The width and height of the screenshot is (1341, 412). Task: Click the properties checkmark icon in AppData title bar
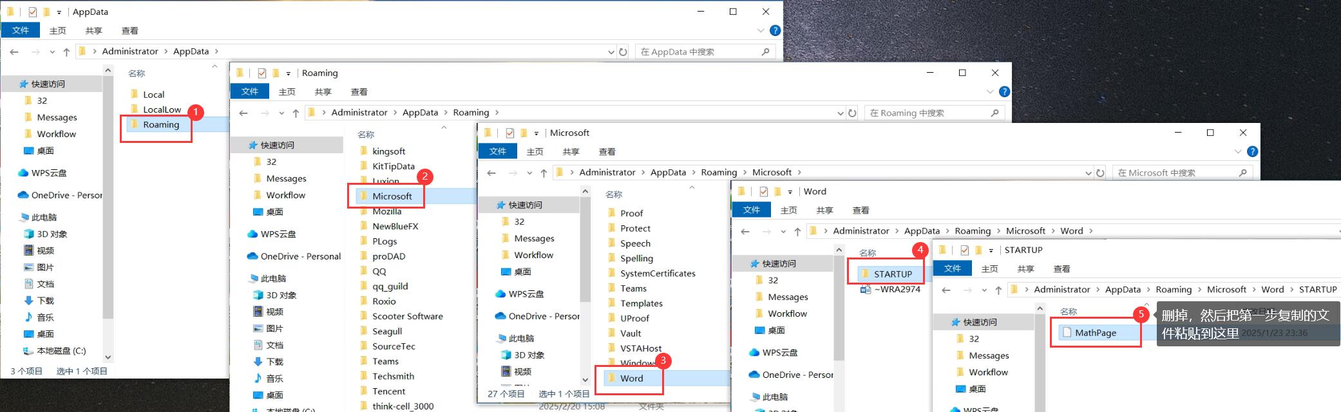[x=33, y=12]
